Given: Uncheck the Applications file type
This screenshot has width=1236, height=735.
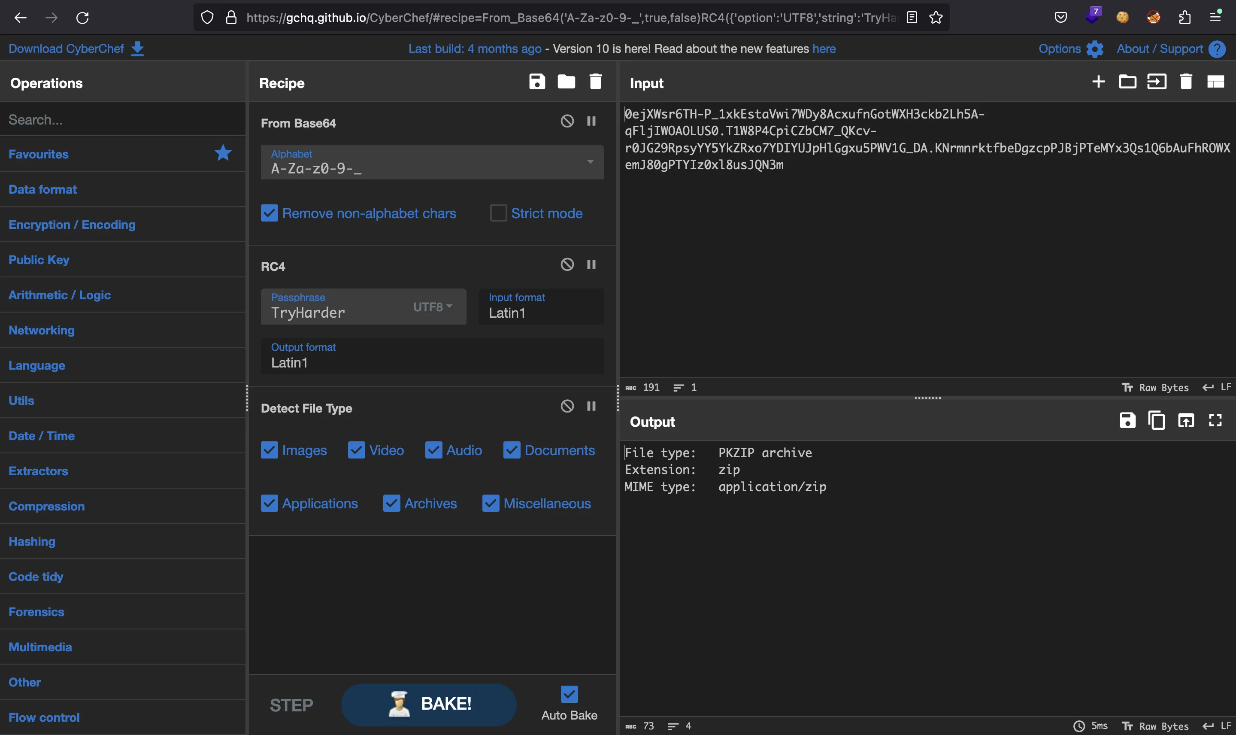Looking at the screenshot, I should 269,503.
